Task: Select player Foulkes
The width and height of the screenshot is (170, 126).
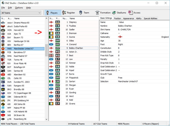Action: coord(72,26)
